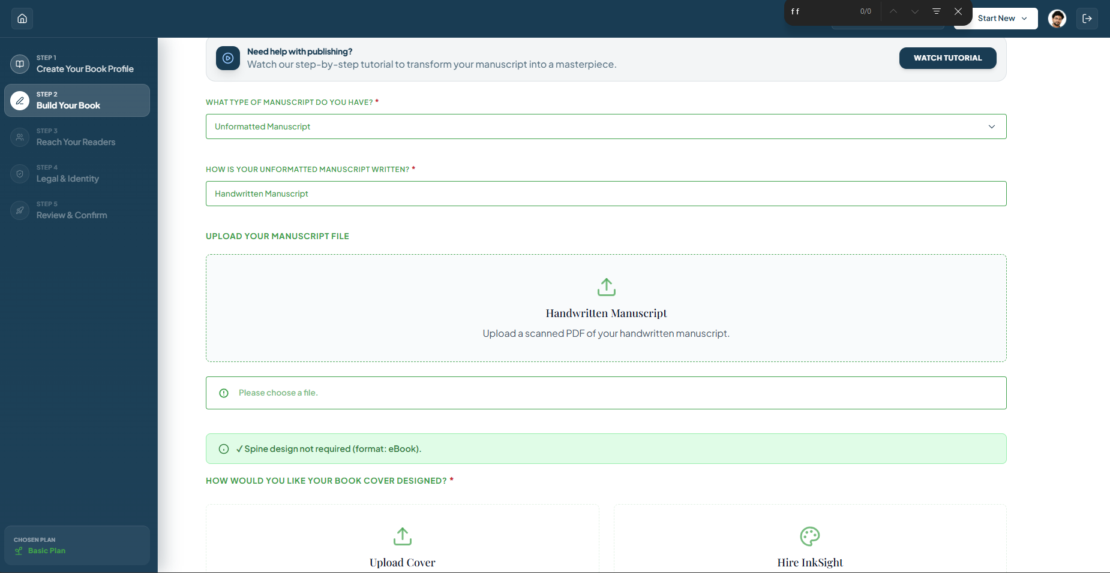1110x573 pixels.
Task: Expand the Unformatted Manuscript type dropdown
Action: coord(606,126)
